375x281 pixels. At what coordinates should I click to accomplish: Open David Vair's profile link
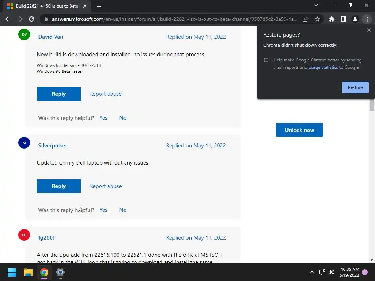tap(51, 37)
